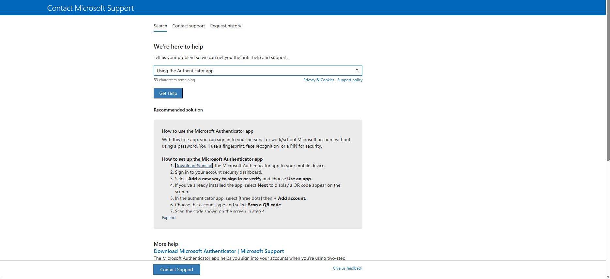Open the Search tab
This screenshot has width=610, height=279.
[x=160, y=26]
